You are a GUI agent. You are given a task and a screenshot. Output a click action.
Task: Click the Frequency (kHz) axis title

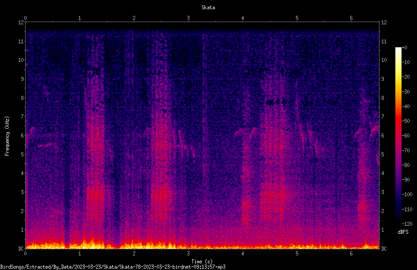point(7,136)
